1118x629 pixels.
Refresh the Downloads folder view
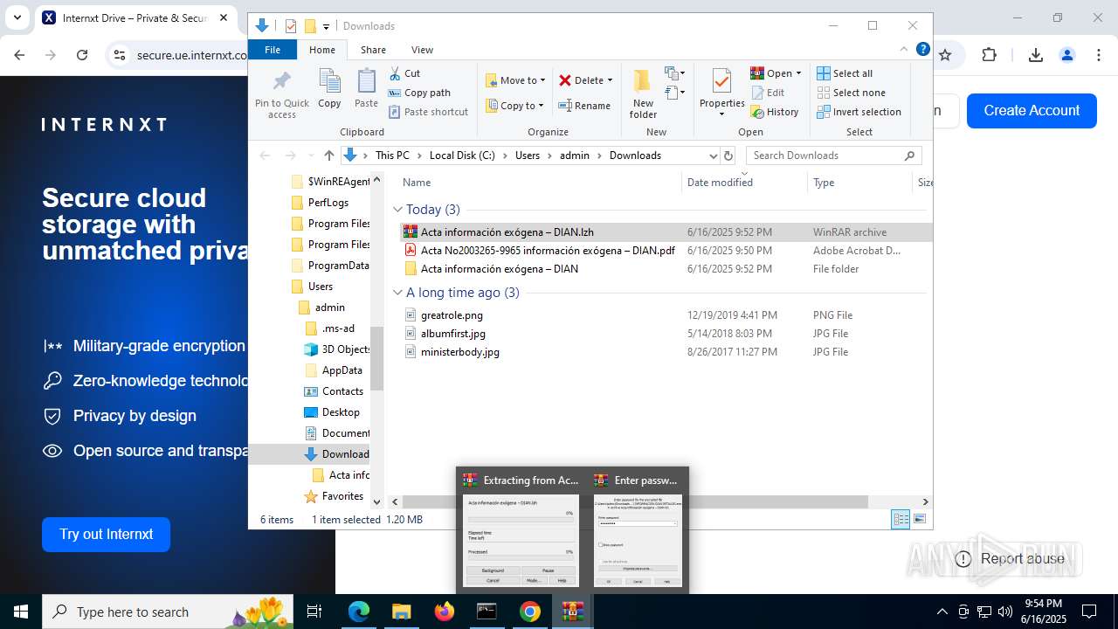tap(728, 156)
